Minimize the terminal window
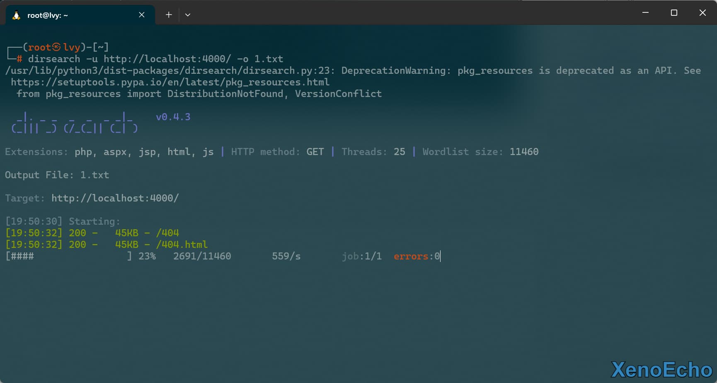This screenshot has height=383, width=717. [645, 13]
